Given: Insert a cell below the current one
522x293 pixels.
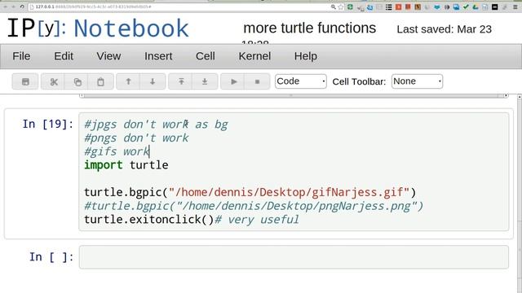Looking at the screenshot, I should [x=205, y=81].
